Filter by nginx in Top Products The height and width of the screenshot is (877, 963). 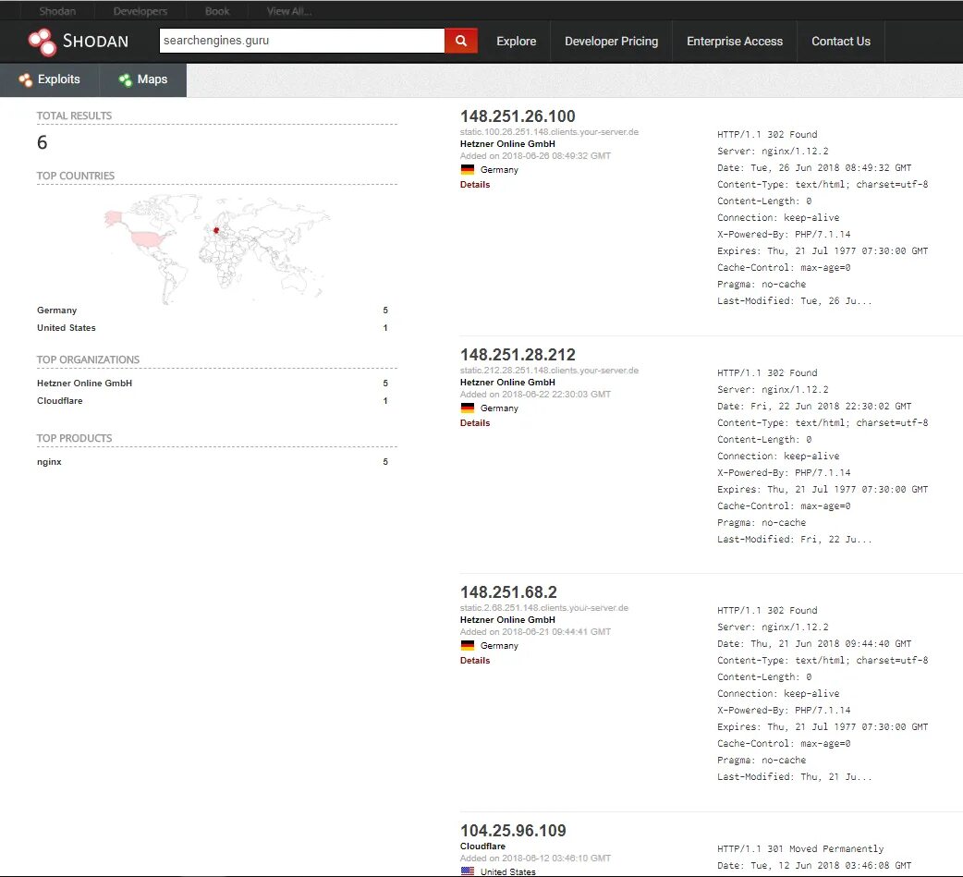[49, 462]
